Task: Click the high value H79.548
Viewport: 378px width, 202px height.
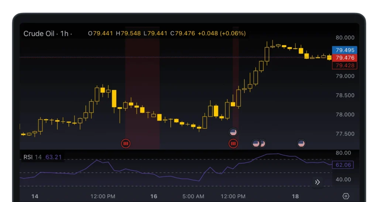Action: pos(128,33)
